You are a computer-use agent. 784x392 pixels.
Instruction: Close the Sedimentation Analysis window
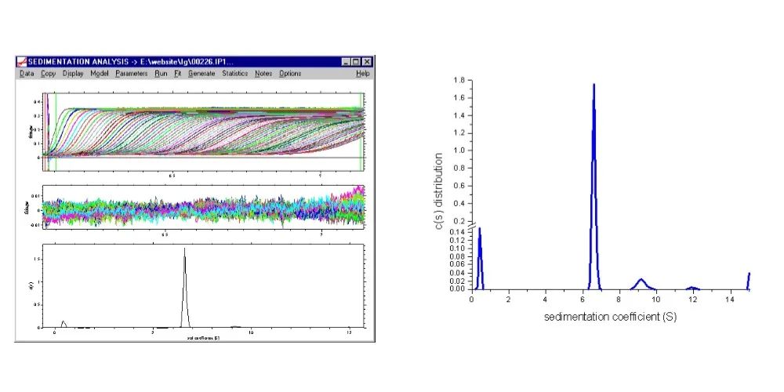coord(367,62)
